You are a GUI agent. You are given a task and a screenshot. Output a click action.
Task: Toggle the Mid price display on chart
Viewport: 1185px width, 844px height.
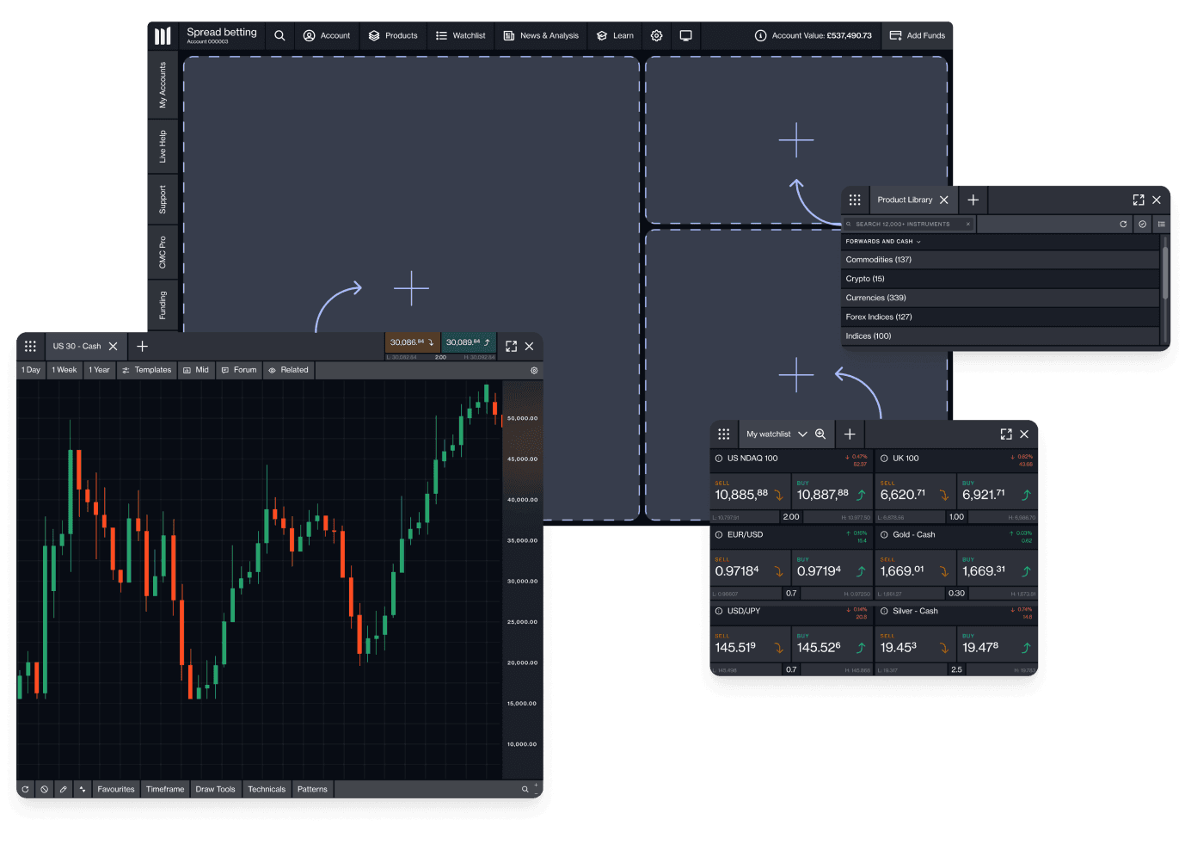click(196, 370)
